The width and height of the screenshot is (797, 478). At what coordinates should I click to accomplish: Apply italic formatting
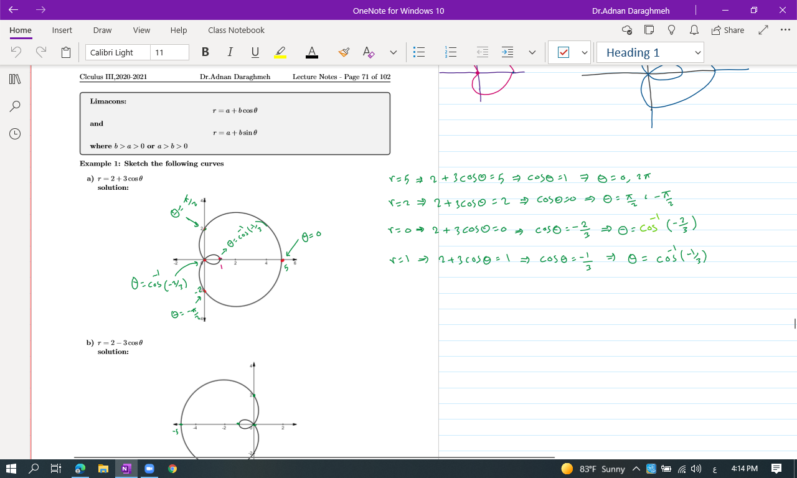tap(230, 52)
